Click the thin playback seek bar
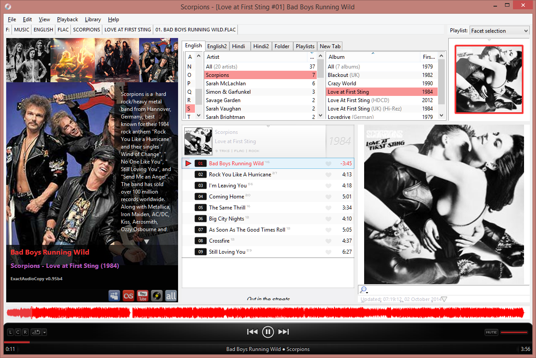Viewport: 536px width, 358px height. point(268,342)
